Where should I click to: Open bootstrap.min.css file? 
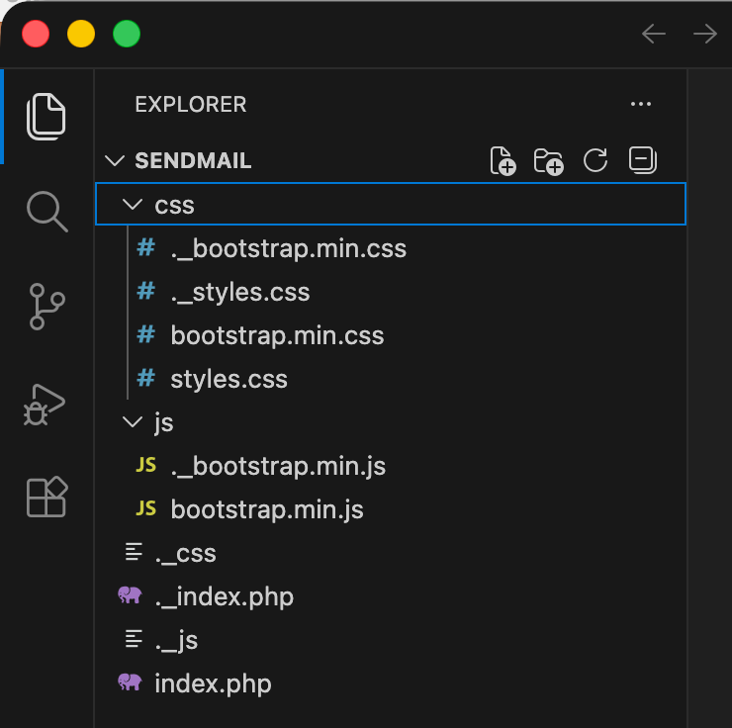[277, 335]
